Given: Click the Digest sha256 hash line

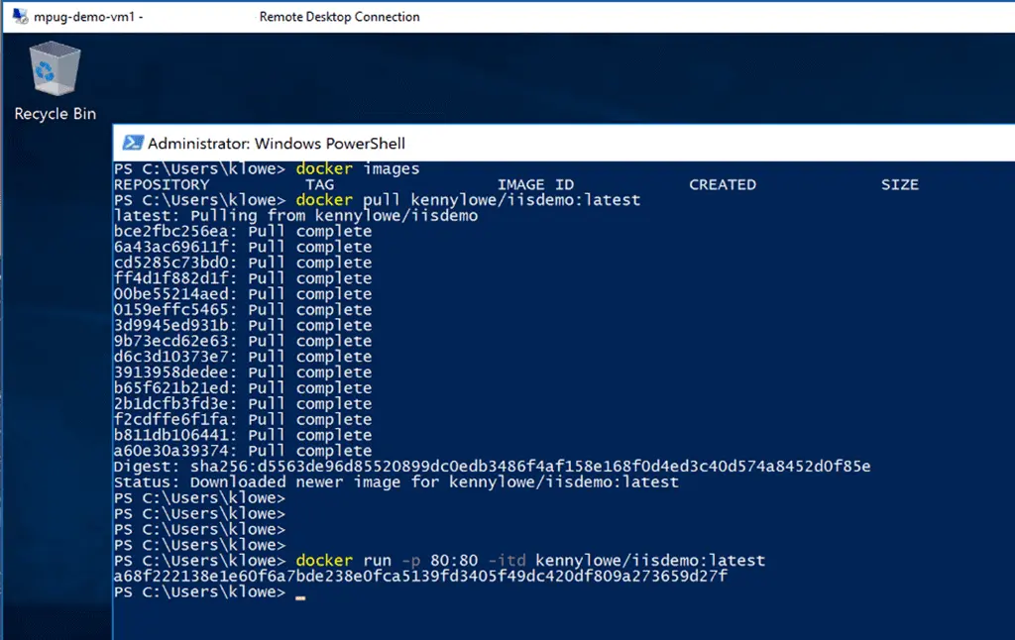Looking at the screenshot, I should point(492,467).
